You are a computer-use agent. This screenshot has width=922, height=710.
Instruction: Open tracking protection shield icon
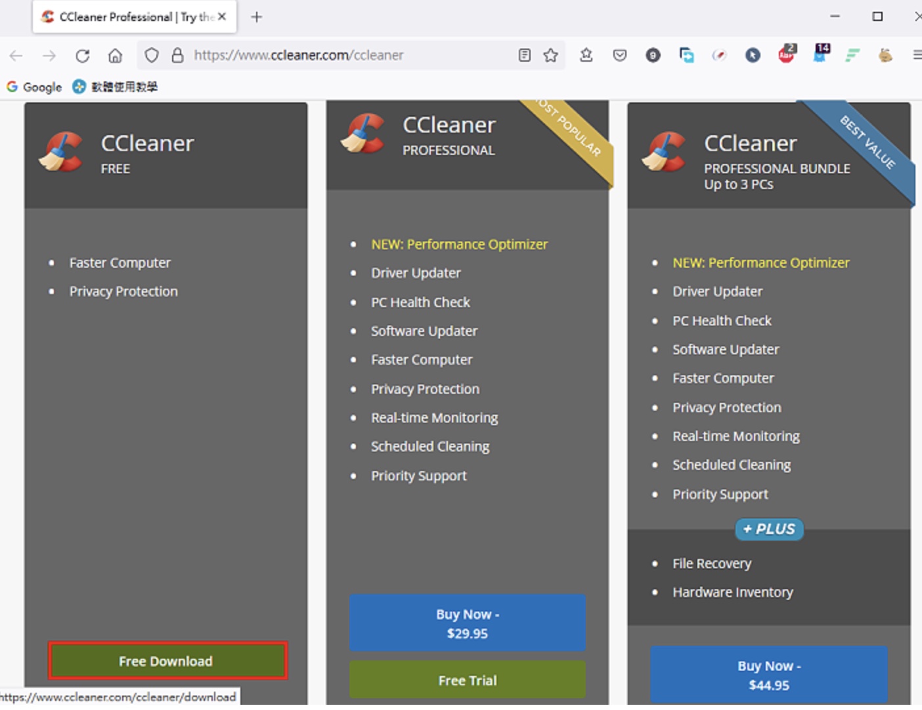click(x=152, y=55)
